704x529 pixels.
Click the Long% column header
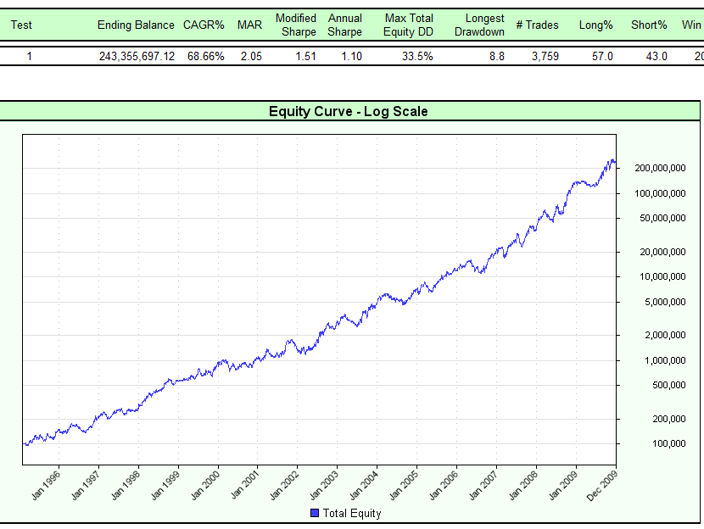[595, 25]
